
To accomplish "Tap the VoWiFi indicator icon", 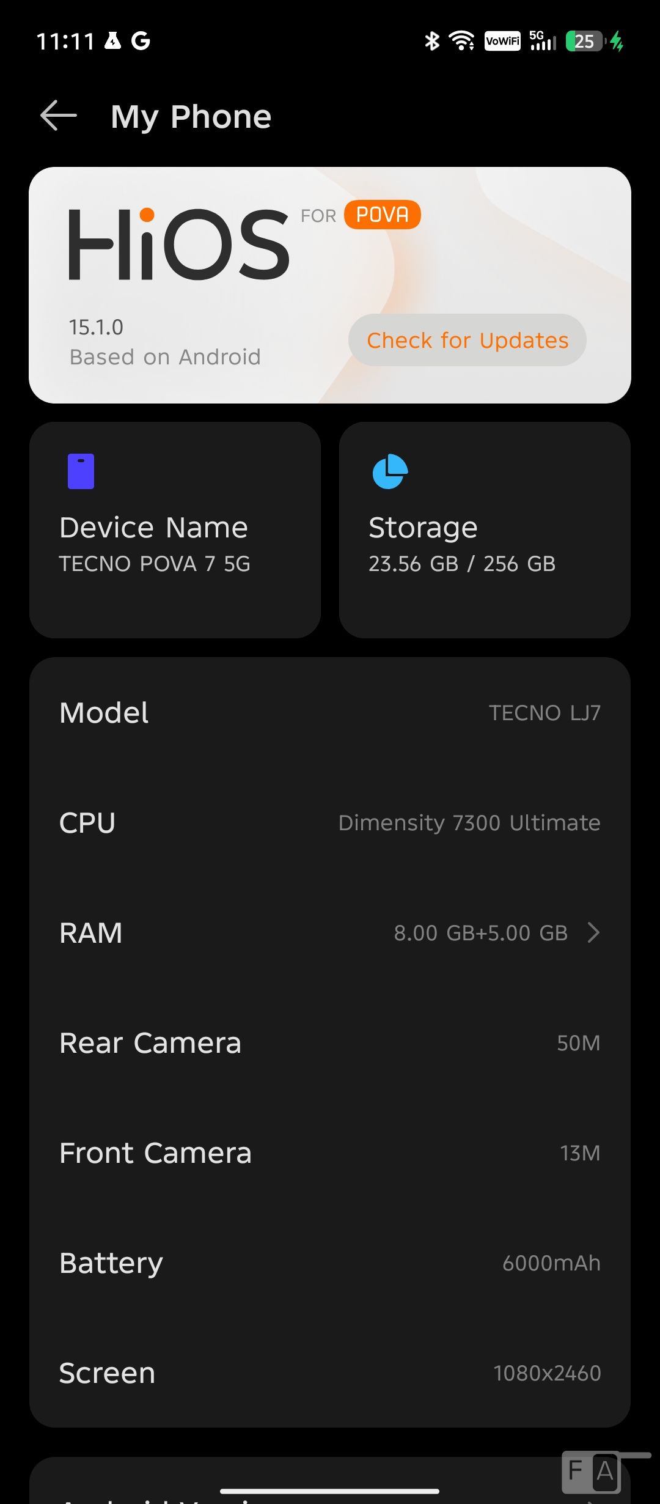I will click(x=502, y=41).
